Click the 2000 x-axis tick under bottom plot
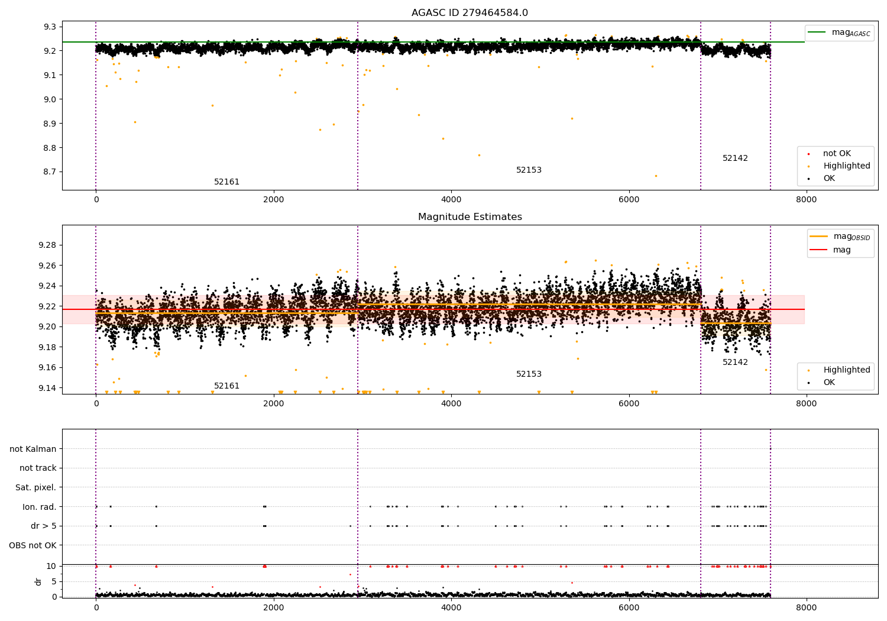This screenshot has height=621, width=887. coord(274,607)
